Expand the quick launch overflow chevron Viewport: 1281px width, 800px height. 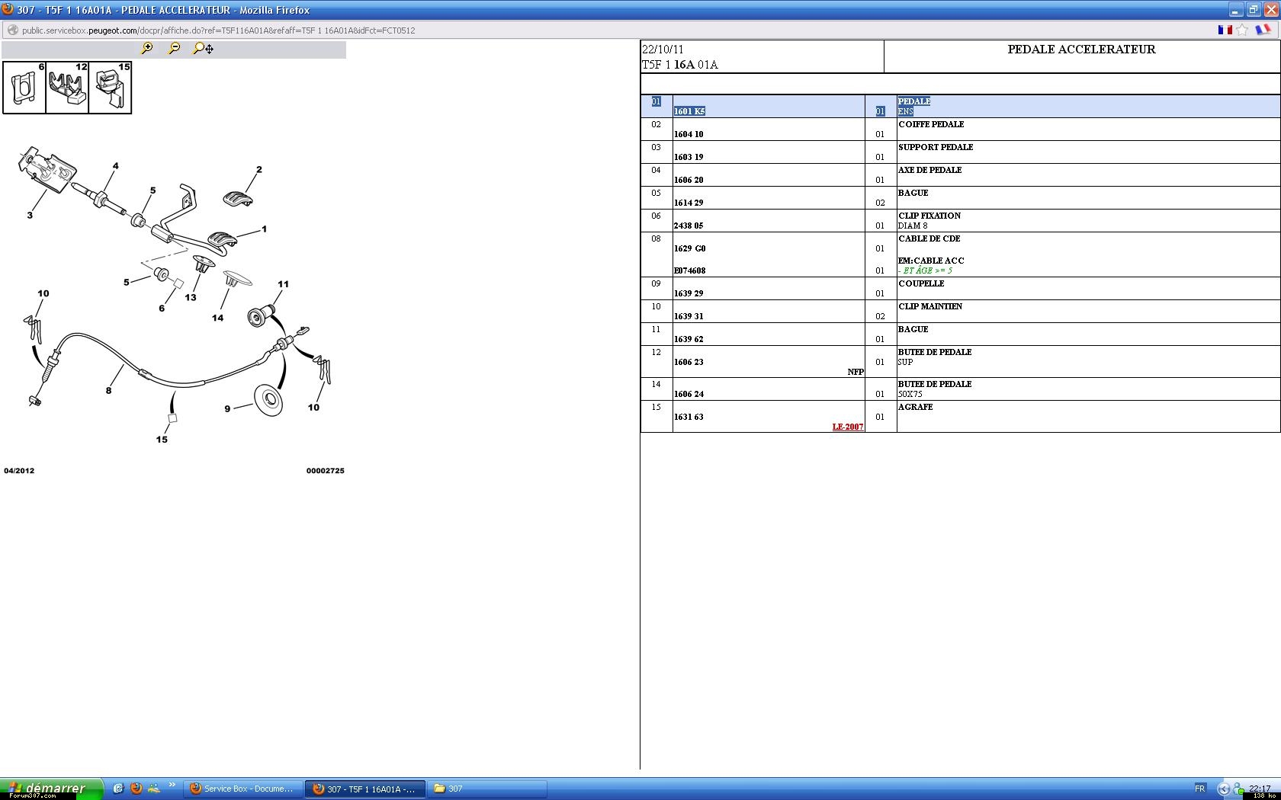click(x=172, y=786)
